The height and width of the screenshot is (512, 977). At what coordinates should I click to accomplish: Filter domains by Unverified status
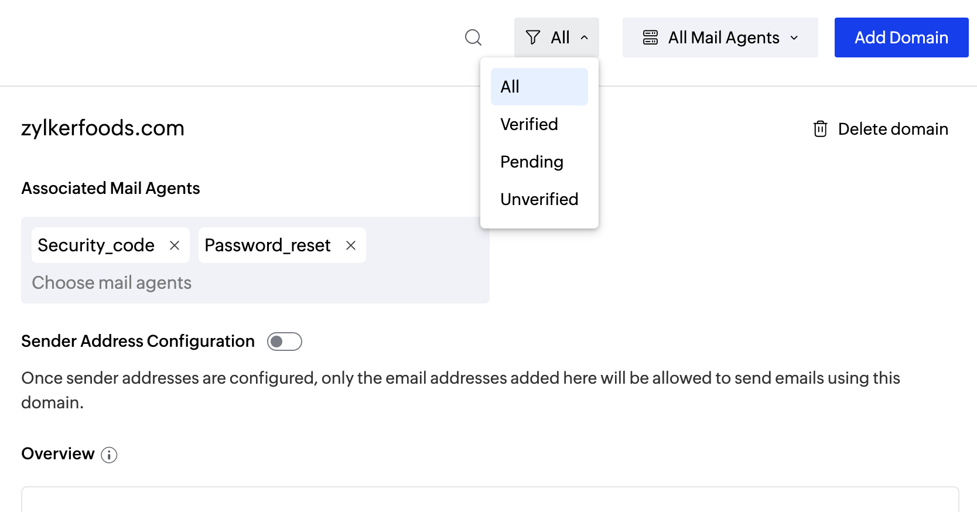click(x=539, y=199)
